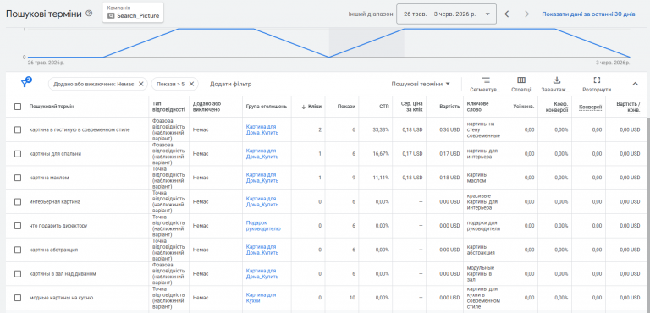Select row 'картина абстракция'
Image resolution: width=650 pixels, height=313 pixels.
pos(18,250)
